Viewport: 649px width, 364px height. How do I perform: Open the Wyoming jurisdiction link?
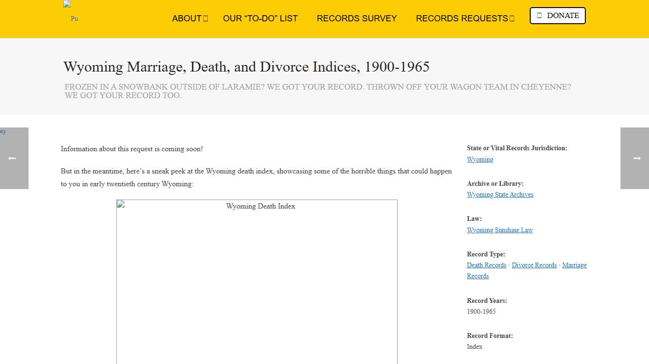pos(480,159)
